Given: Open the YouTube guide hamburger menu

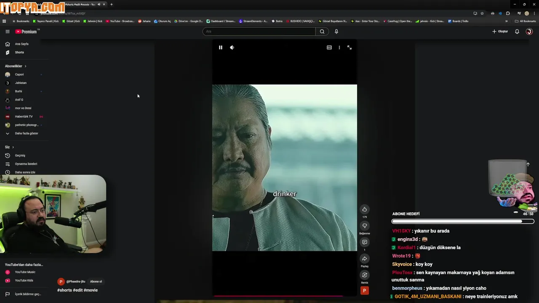Looking at the screenshot, I should (7, 32).
